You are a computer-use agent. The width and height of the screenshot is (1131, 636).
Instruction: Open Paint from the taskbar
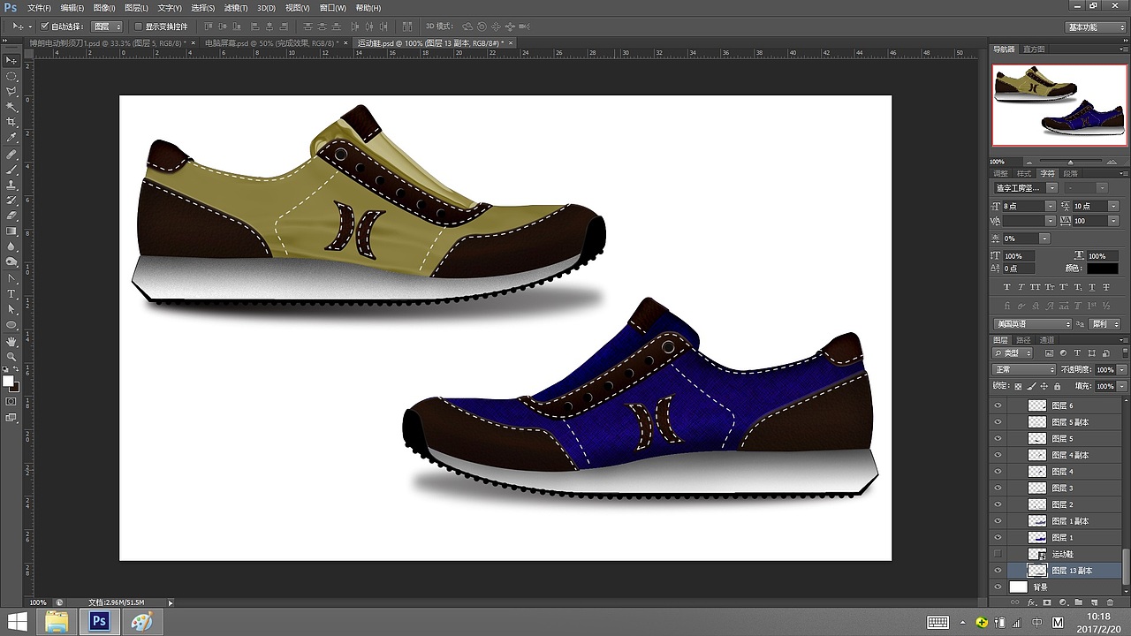pyautogui.click(x=141, y=621)
